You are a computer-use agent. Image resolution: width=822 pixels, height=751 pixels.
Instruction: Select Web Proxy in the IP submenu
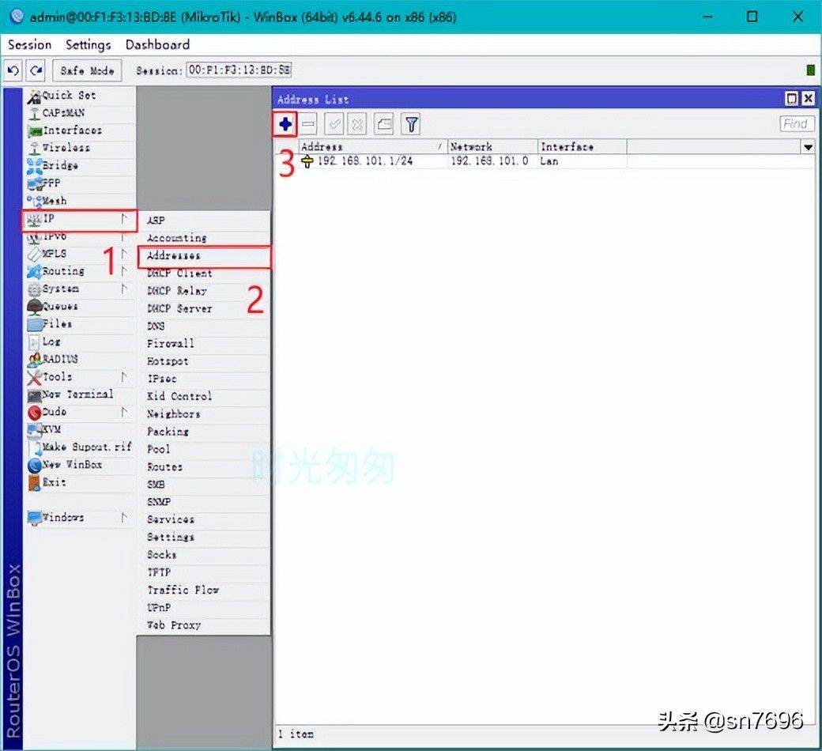click(x=205, y=625)
